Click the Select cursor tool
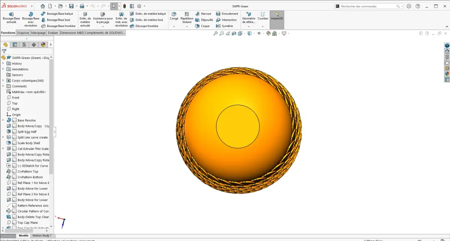The height and width of the screenshot is (241, 450). tap(114, 6)
